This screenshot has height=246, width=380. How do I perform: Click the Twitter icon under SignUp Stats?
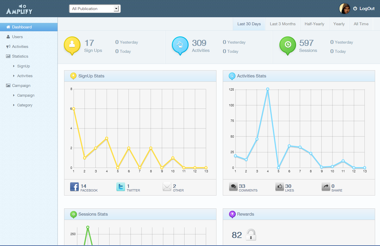point(121,187)
